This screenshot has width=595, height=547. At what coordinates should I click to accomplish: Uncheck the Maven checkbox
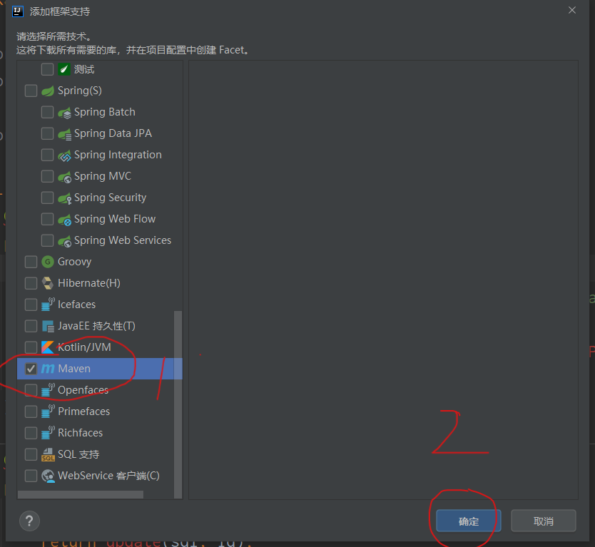[x=31, y=369]
